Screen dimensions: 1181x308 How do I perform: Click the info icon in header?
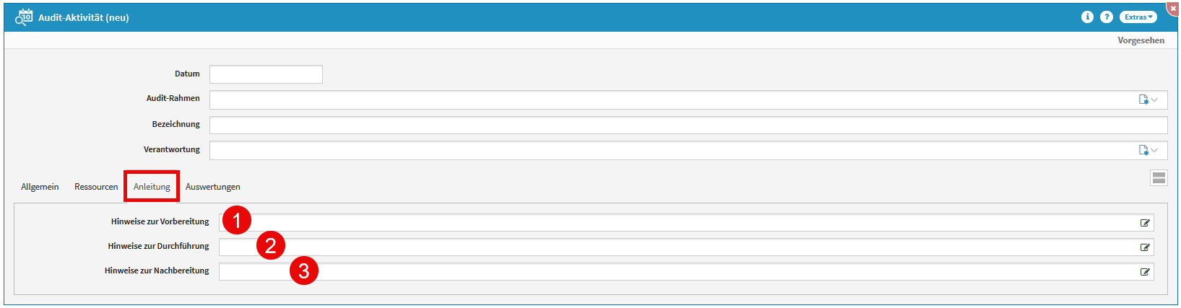[x=1087, y=17]
